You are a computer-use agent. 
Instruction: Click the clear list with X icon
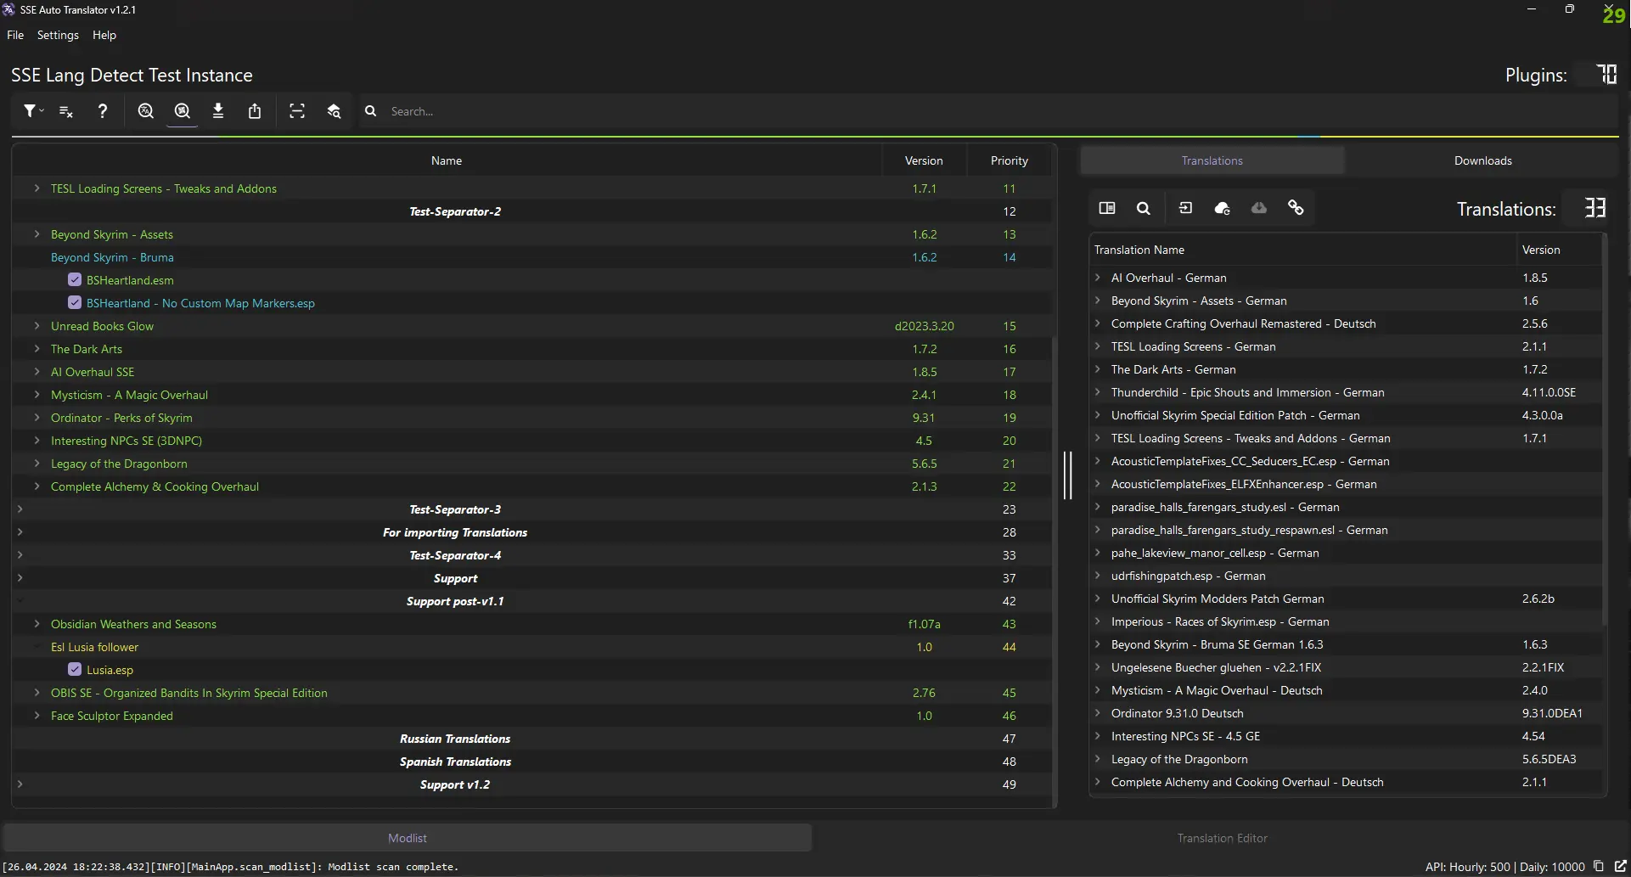[x=66, y=111]
